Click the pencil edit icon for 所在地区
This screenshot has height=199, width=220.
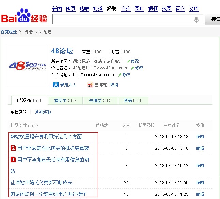[x=128, y=61]
